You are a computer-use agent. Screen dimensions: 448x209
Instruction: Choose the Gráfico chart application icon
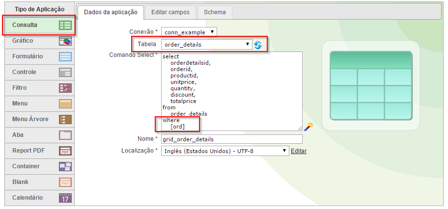65,41
